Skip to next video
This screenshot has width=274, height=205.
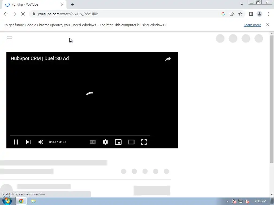(x=28, y=142)
